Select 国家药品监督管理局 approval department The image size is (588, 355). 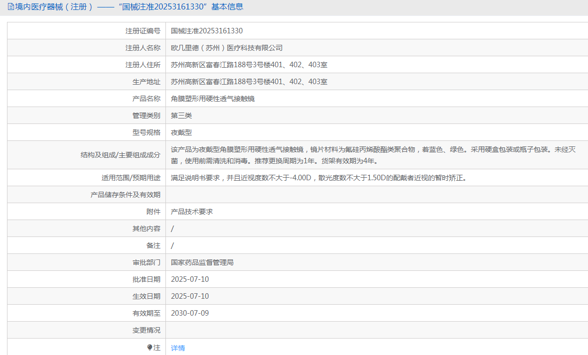(x=202, y=262)
